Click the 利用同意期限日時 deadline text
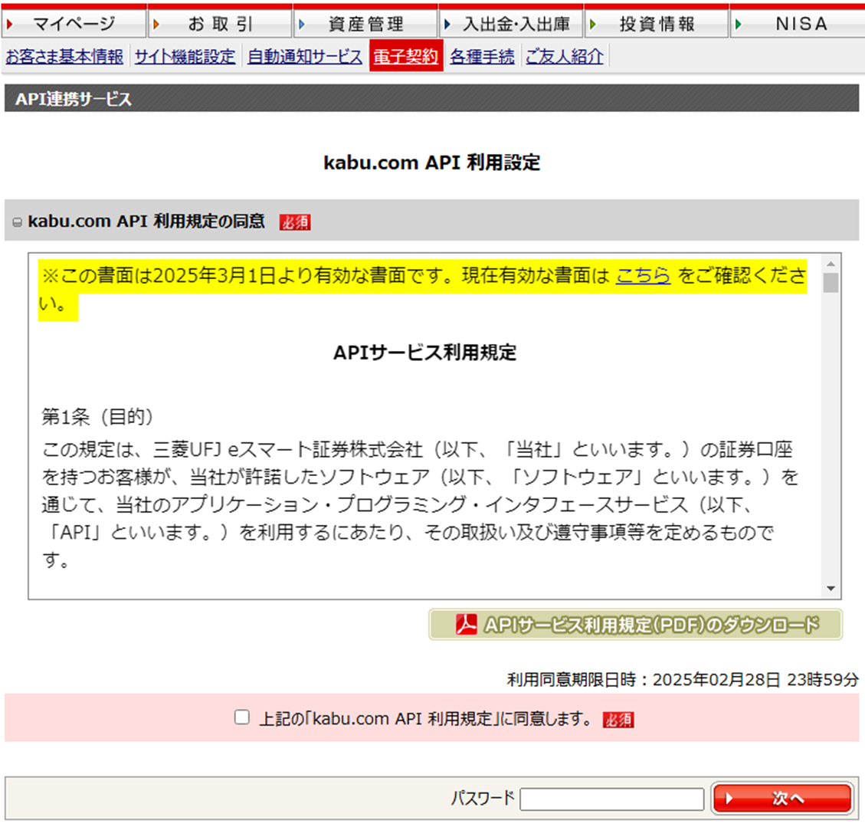Image resolution: width=865 pixels, height=827 pixels. tap(683, 679)
